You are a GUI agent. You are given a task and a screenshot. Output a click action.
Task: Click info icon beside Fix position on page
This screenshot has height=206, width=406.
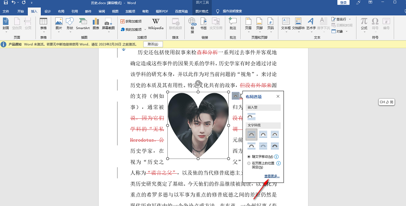point(278,163)
